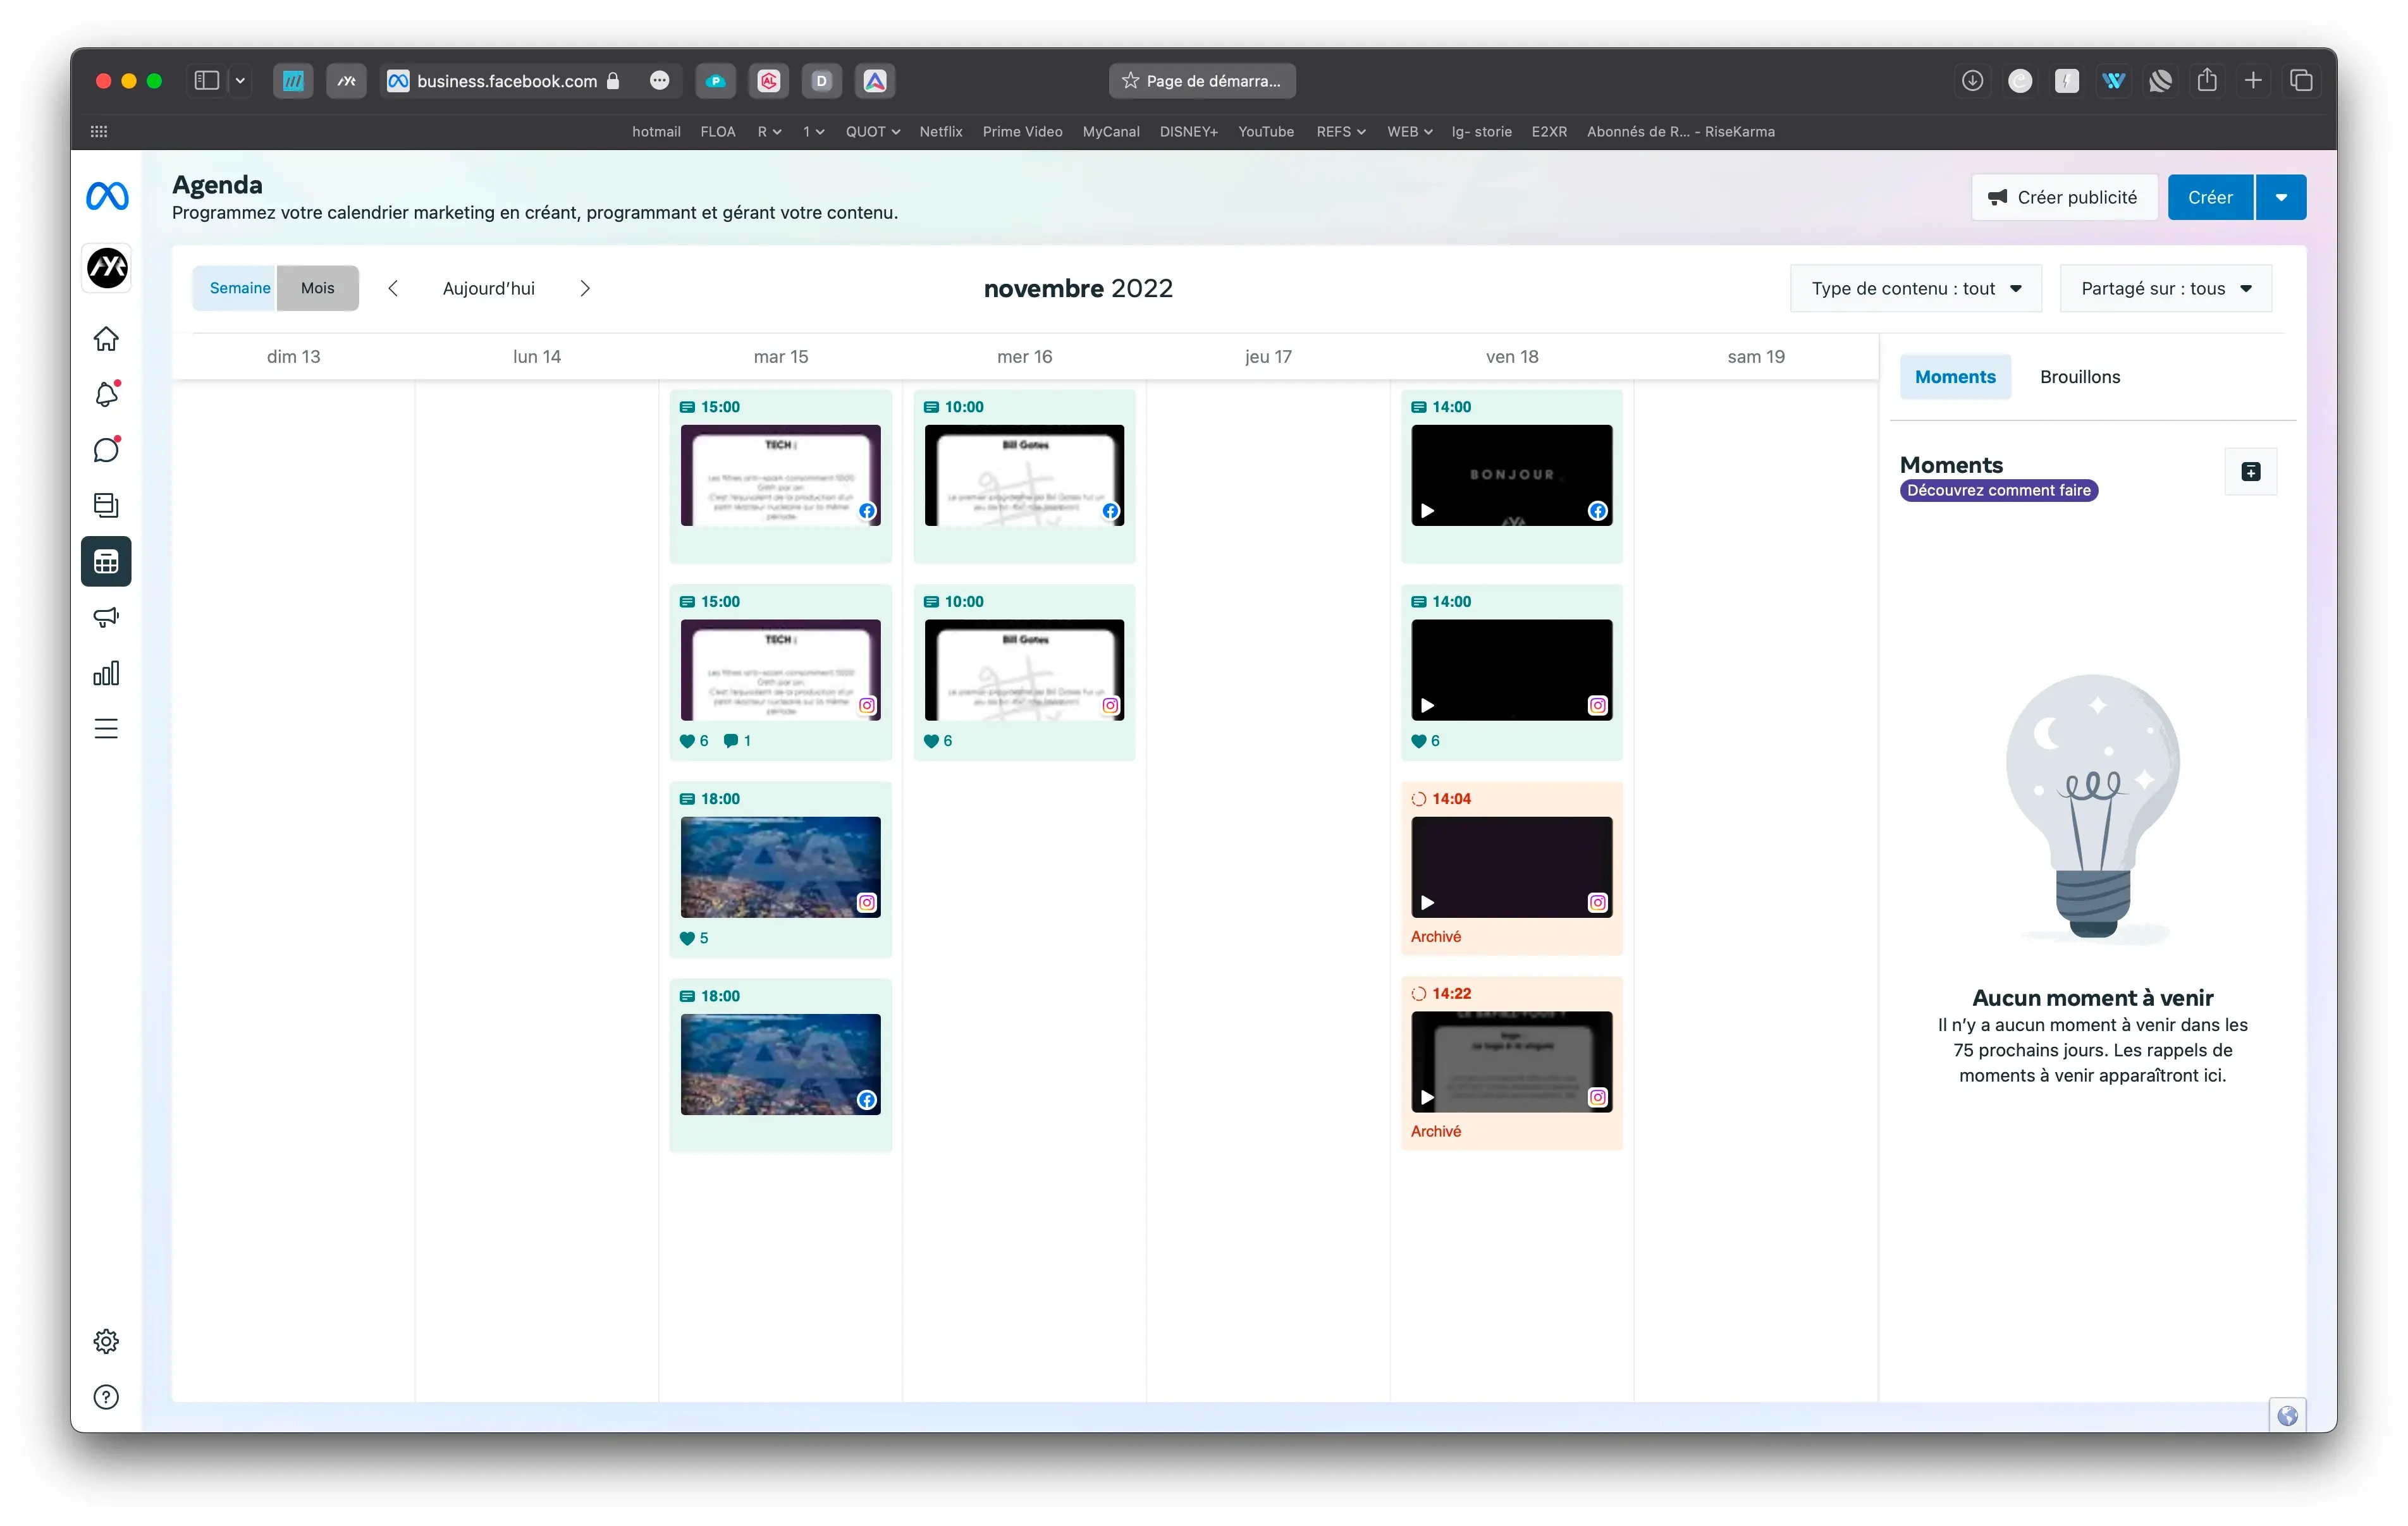Open the Home icon in sidebar
This screenshot has height=1526, width=2408.
(x=106, y=339)
